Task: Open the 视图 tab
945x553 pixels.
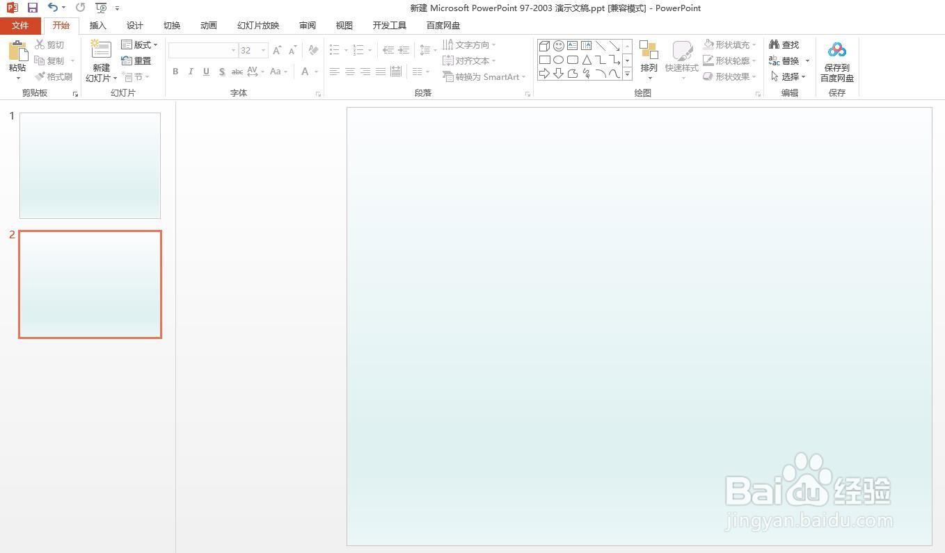Action: point(344,26)
